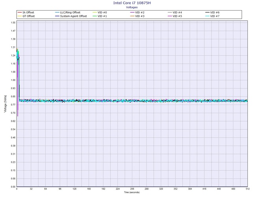Click the IA Offset legend entry
The height and width of the screenshot is (197, 264).
point(26,13)
